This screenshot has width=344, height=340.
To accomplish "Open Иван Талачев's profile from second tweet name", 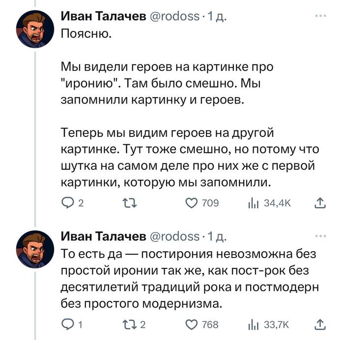I will click(x=103, y=237).
